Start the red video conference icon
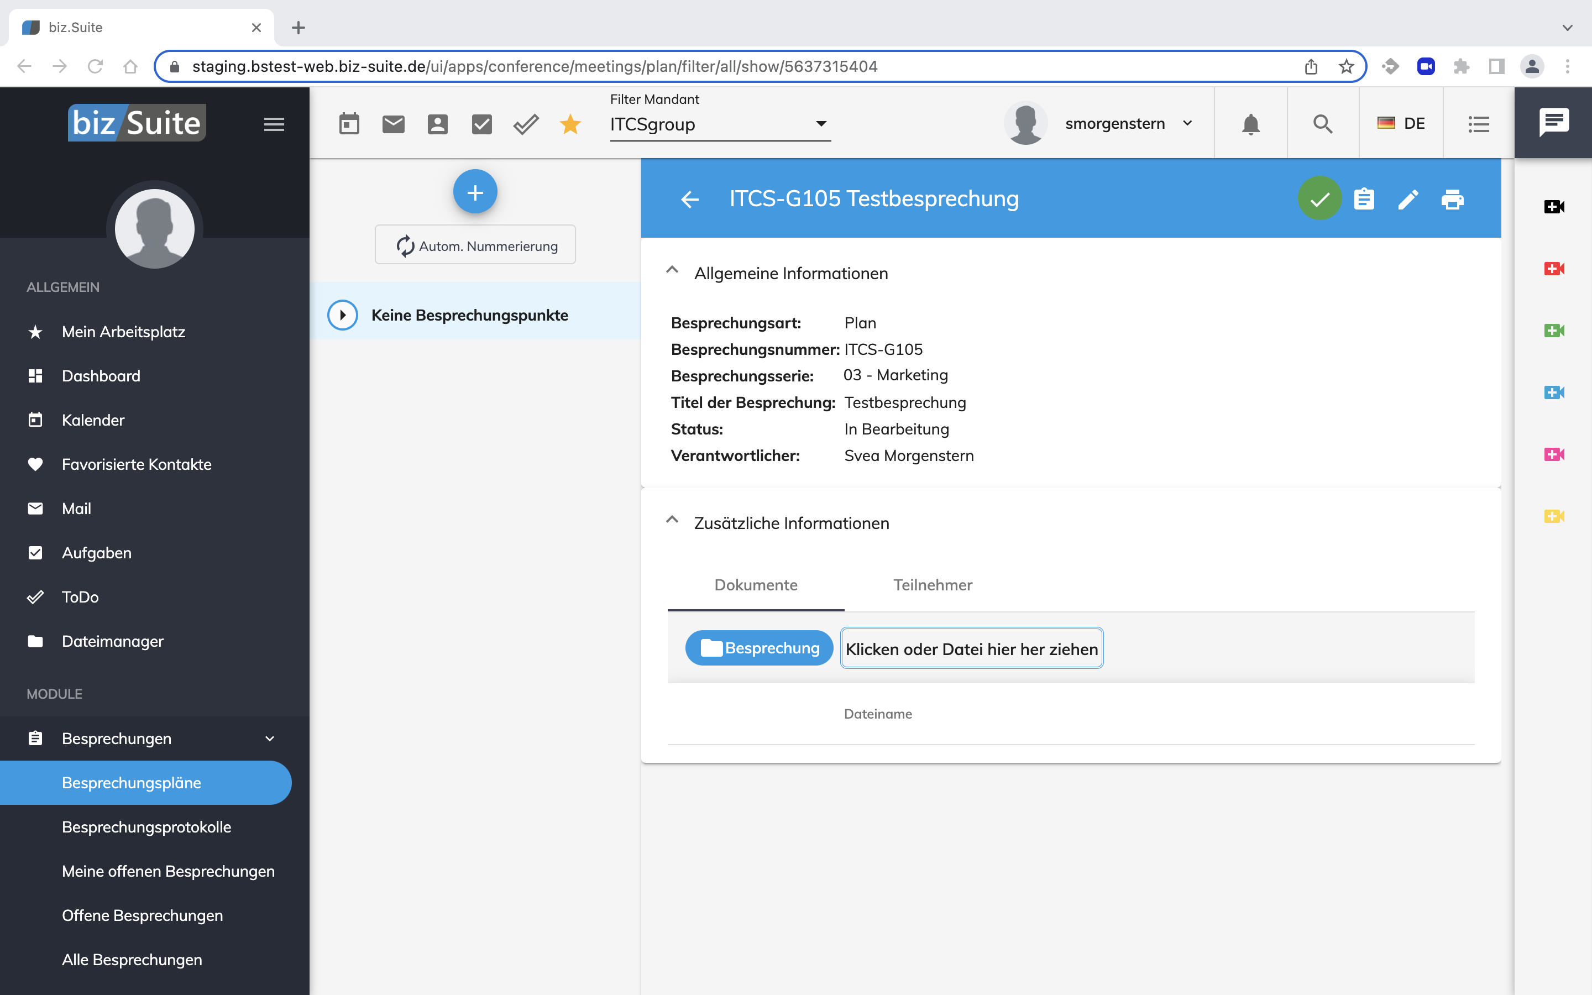 click(x=1554, y=269)
